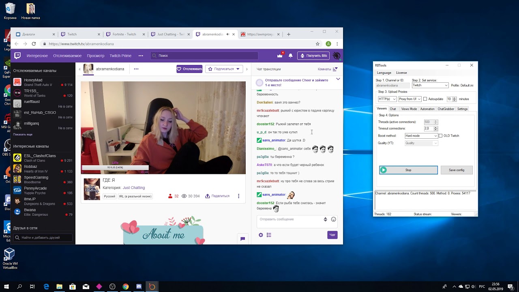519x292 pixels.
Task: Click Twitch Поиск search field
Action: [x=204, y=56]
